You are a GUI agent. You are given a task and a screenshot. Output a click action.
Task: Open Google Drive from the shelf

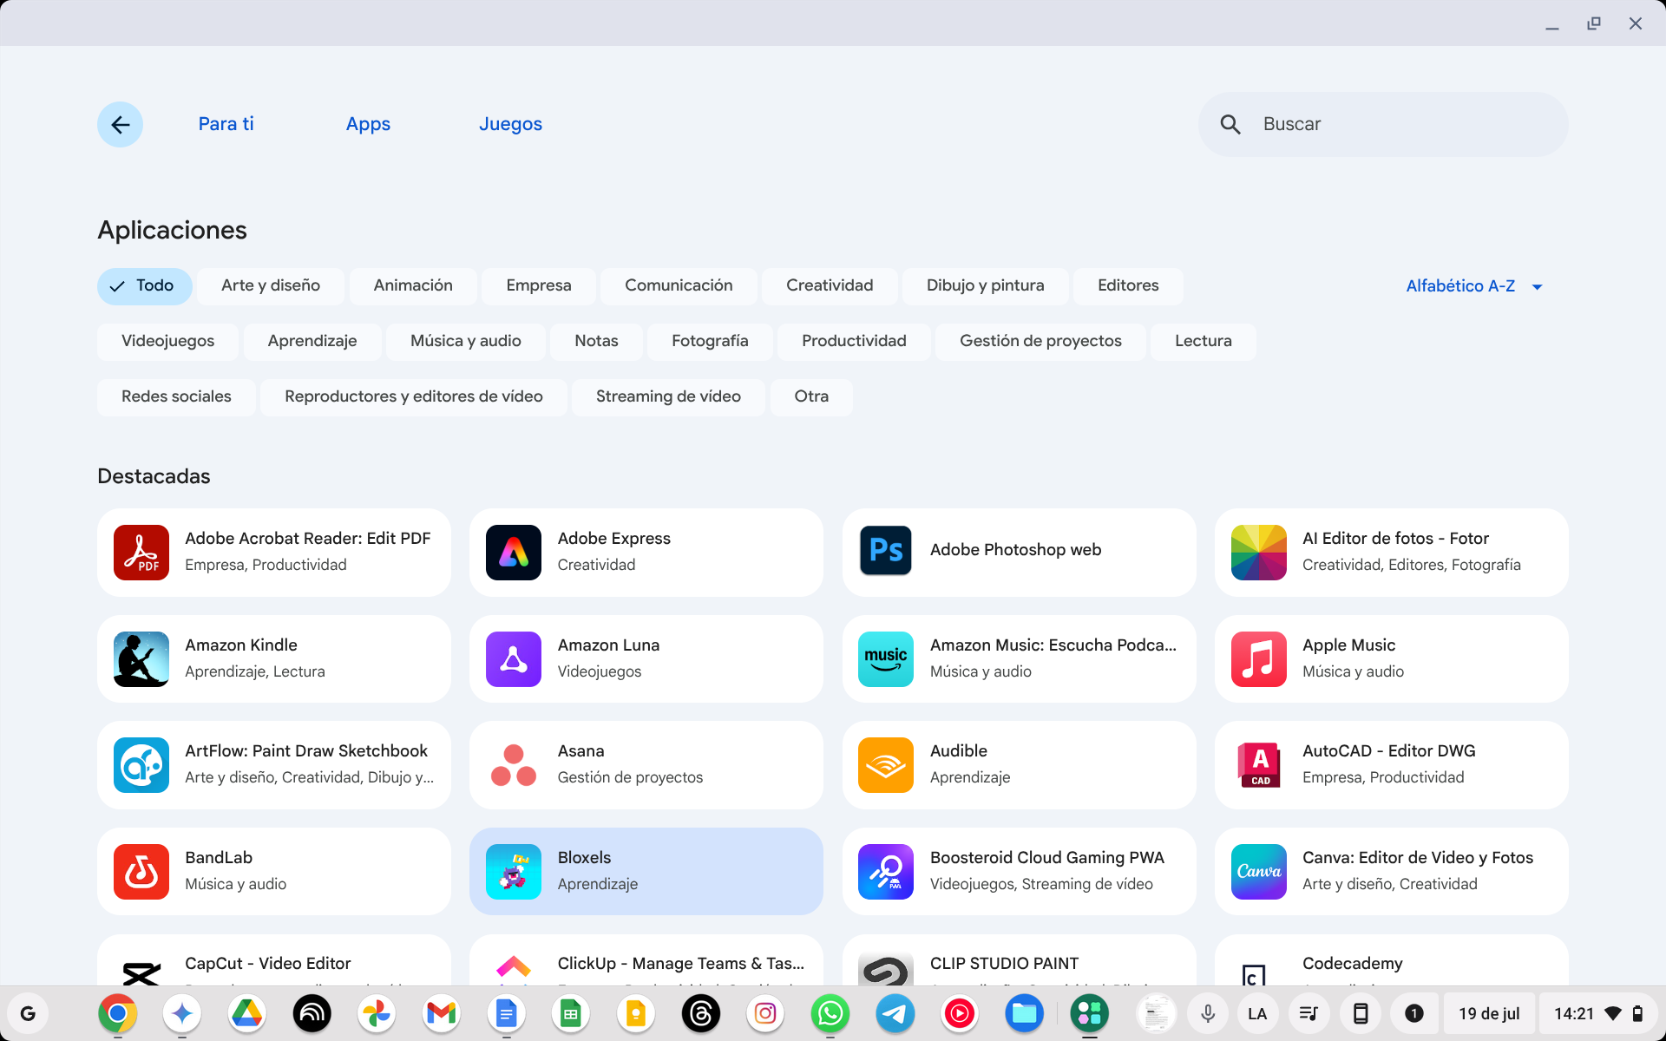click(x=247, y=1013)
